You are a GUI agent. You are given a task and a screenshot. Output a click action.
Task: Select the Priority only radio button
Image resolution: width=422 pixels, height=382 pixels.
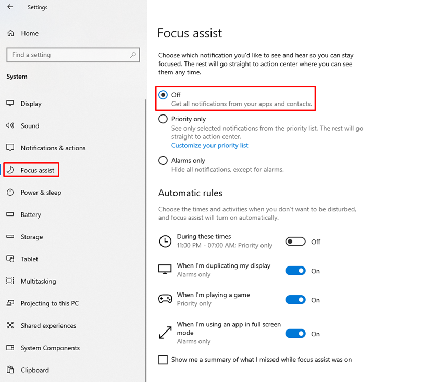163,119
